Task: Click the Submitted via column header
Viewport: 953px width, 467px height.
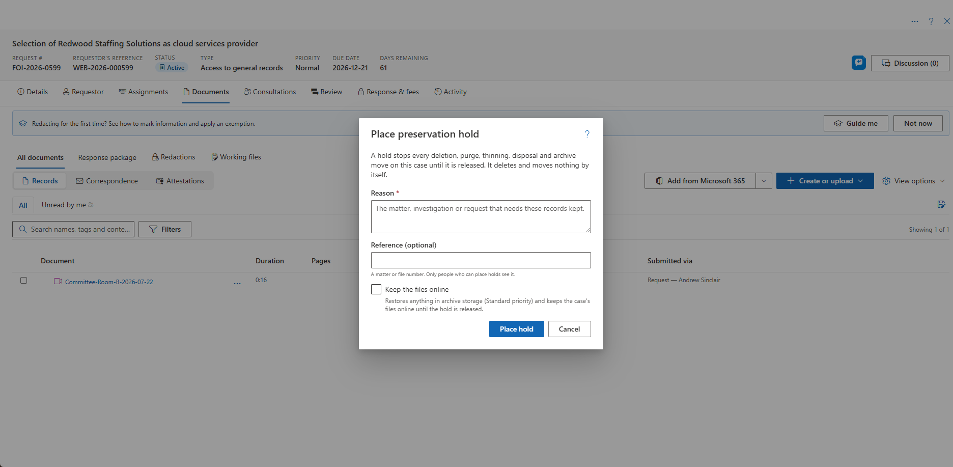Action: pos(669,261)
